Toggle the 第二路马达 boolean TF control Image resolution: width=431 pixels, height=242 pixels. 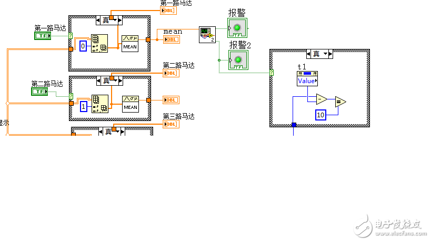(39, 92)
